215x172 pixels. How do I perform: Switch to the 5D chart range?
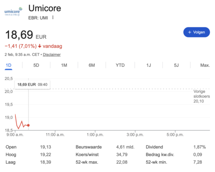point(36,65)
